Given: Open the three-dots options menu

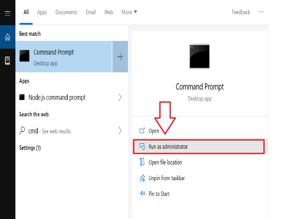Looking at the screenshot, I should click(x=261, y=12).
